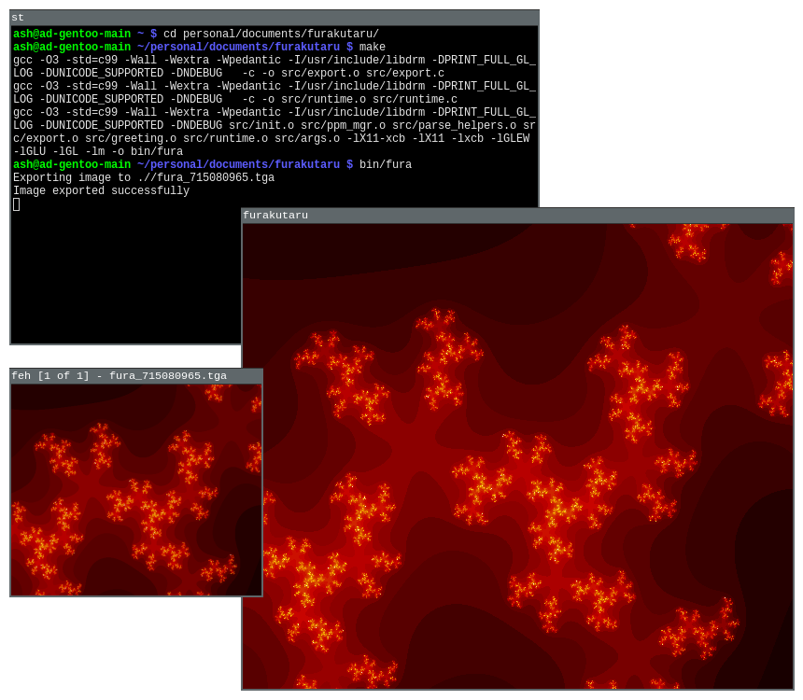
Task: Click the "-lGLU -lGL -lm -o bin/fura" linker line
Action: 98,152
